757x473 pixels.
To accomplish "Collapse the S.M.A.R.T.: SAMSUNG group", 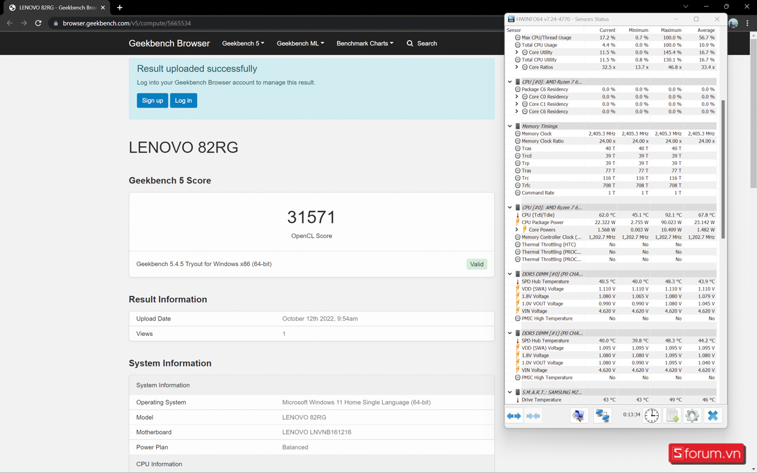I will tap(510, 392).
